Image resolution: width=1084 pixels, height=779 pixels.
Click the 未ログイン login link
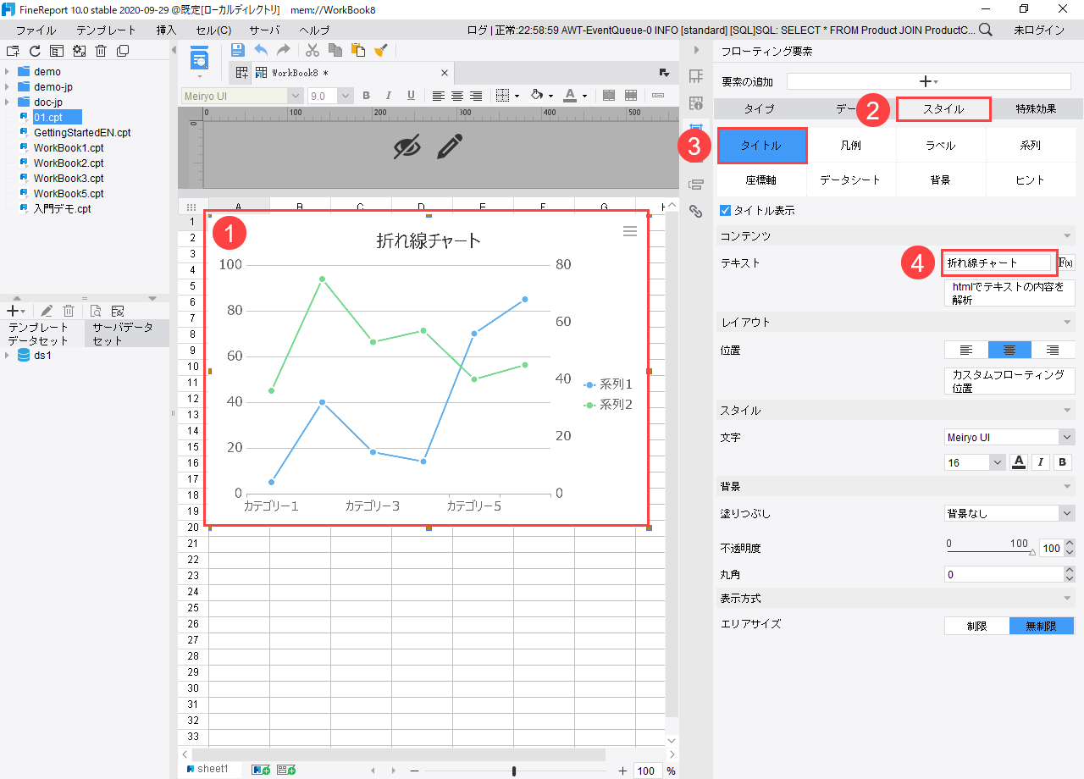pos(1039,30)
